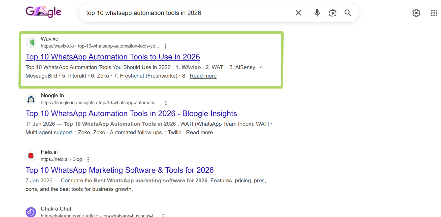441x217 pixels.
Task: Open Google apps grid menu
Action: click(x=434, y=13)
